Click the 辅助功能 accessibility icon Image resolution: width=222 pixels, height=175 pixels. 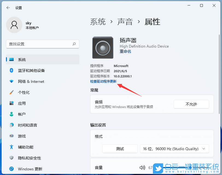click(x=11, y=147)
